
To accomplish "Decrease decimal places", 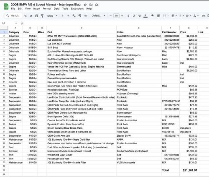I will click(x=74, y=16).
